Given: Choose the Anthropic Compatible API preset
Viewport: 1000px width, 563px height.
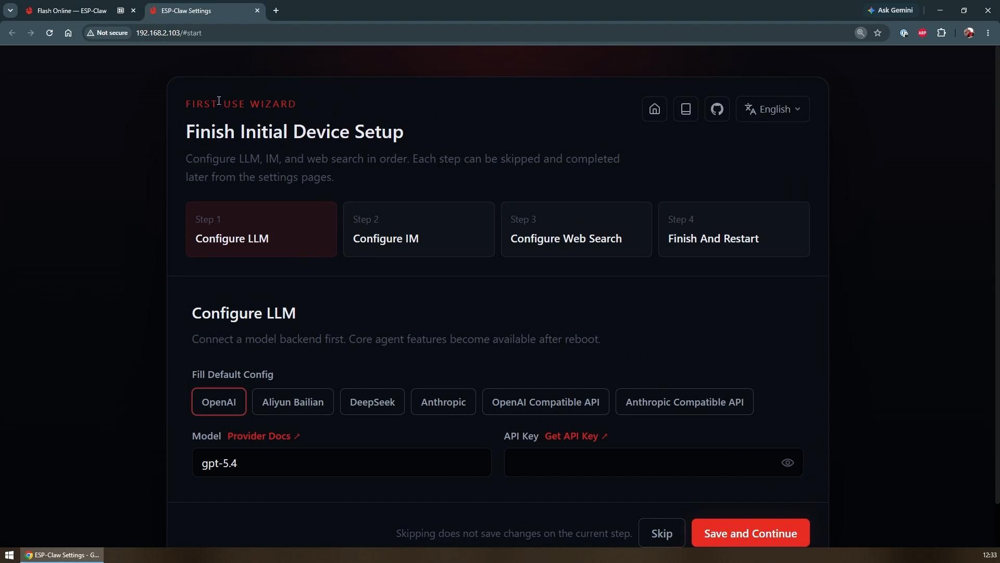Looking at the screenshot, I should click(x=684, y=402).
